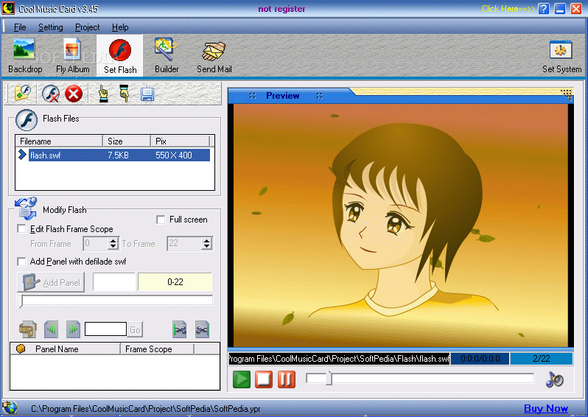Viewport: 588px width, 417px height.
Task: Open Set System settings
Action: 561,56
